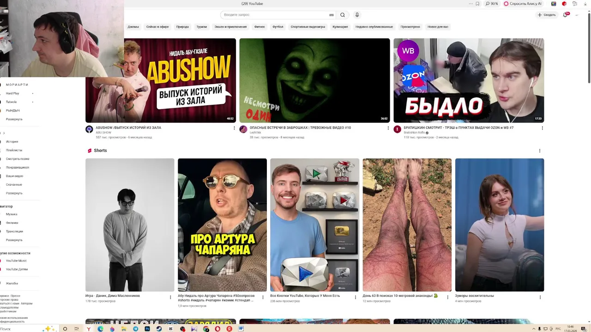
Task: Select the Джемы filter chip
Action: [x=133, y=27]
